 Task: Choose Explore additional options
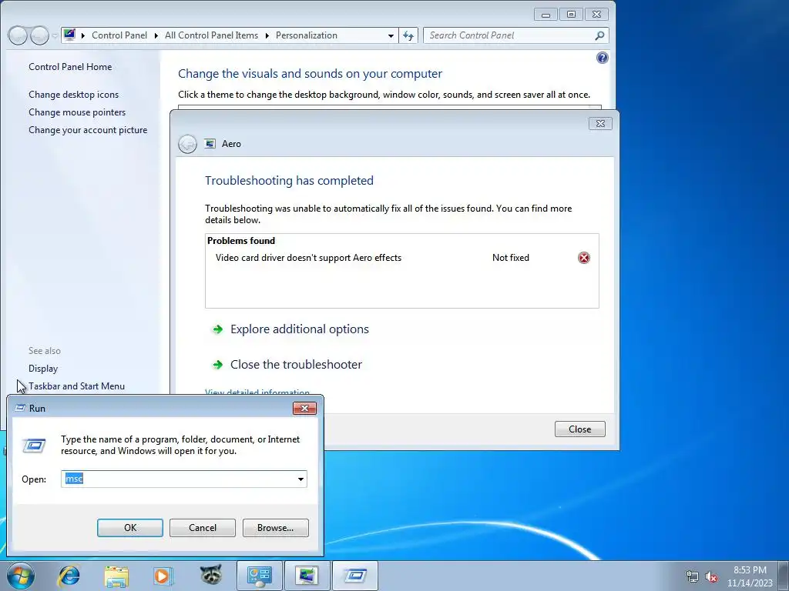(x=300, y=329)
